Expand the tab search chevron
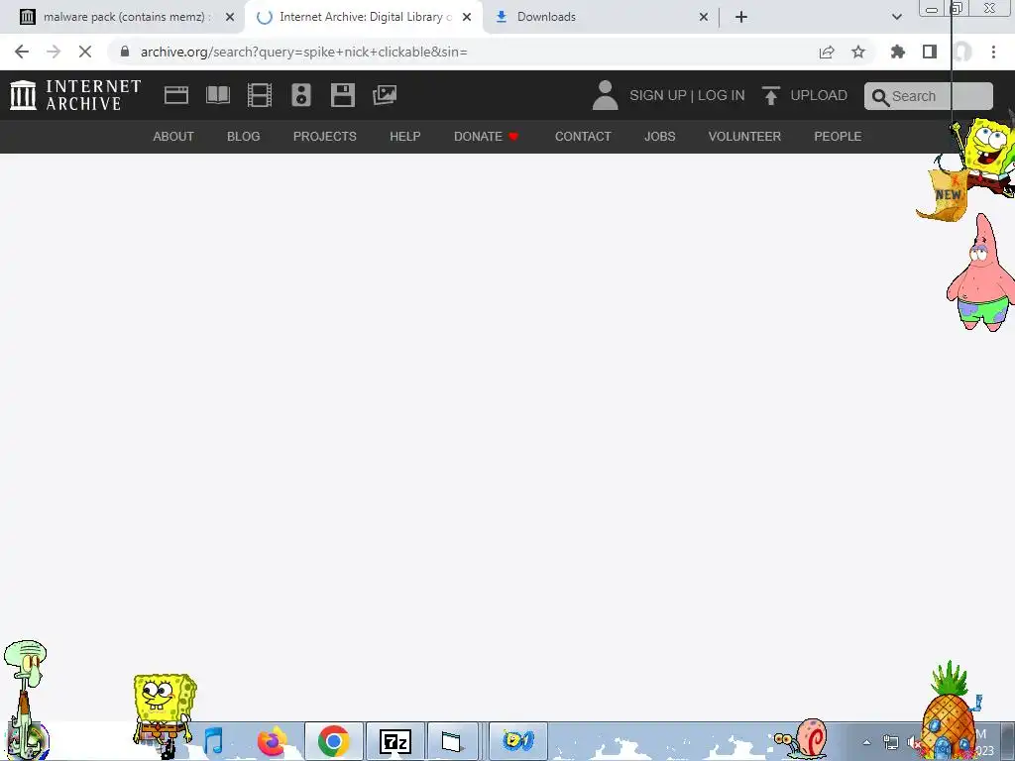Image resolution: width=1015 pixels, height=761 pixels. (x=896, y=17)
